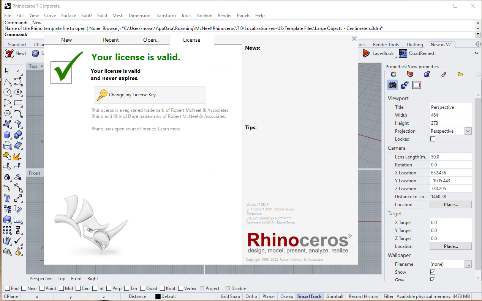Tick the viewport Locked checkbox
The image size is (482, 301).
[433, 139]
